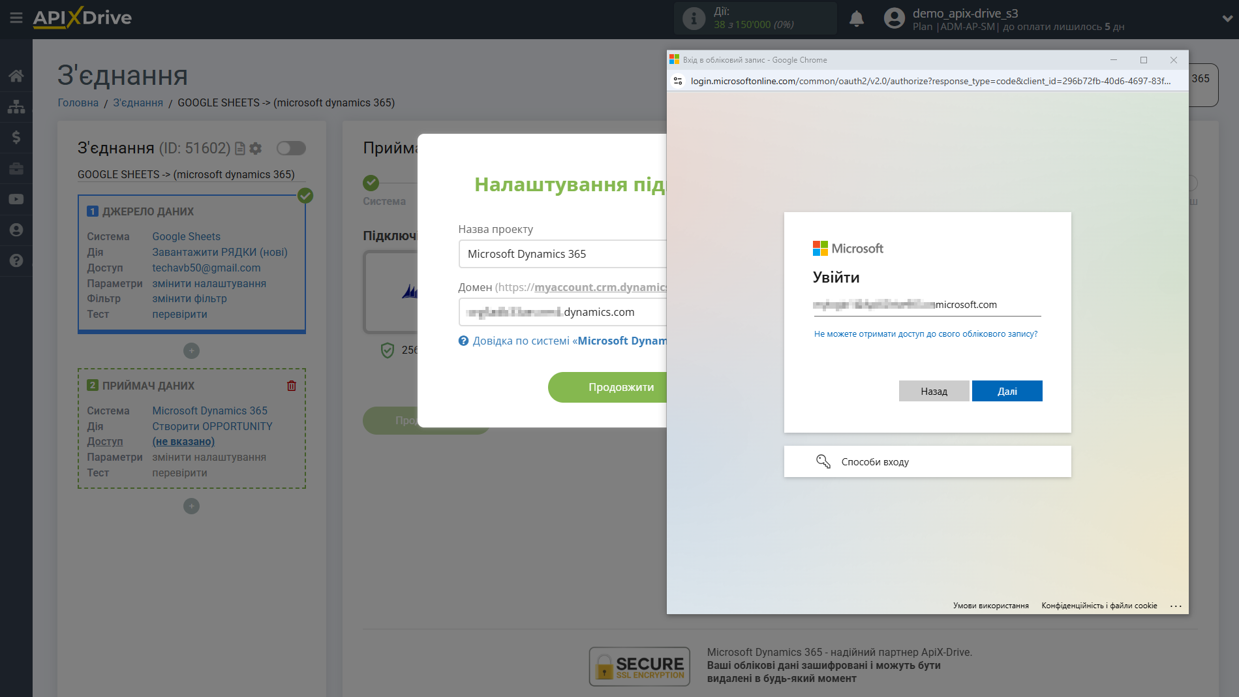
Task: Maximize the Chrome login popup window
Action: (x=1144, y=60)
